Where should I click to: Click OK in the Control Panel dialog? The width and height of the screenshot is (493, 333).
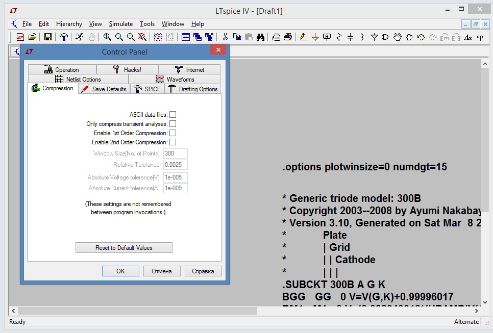pos(120,271)
